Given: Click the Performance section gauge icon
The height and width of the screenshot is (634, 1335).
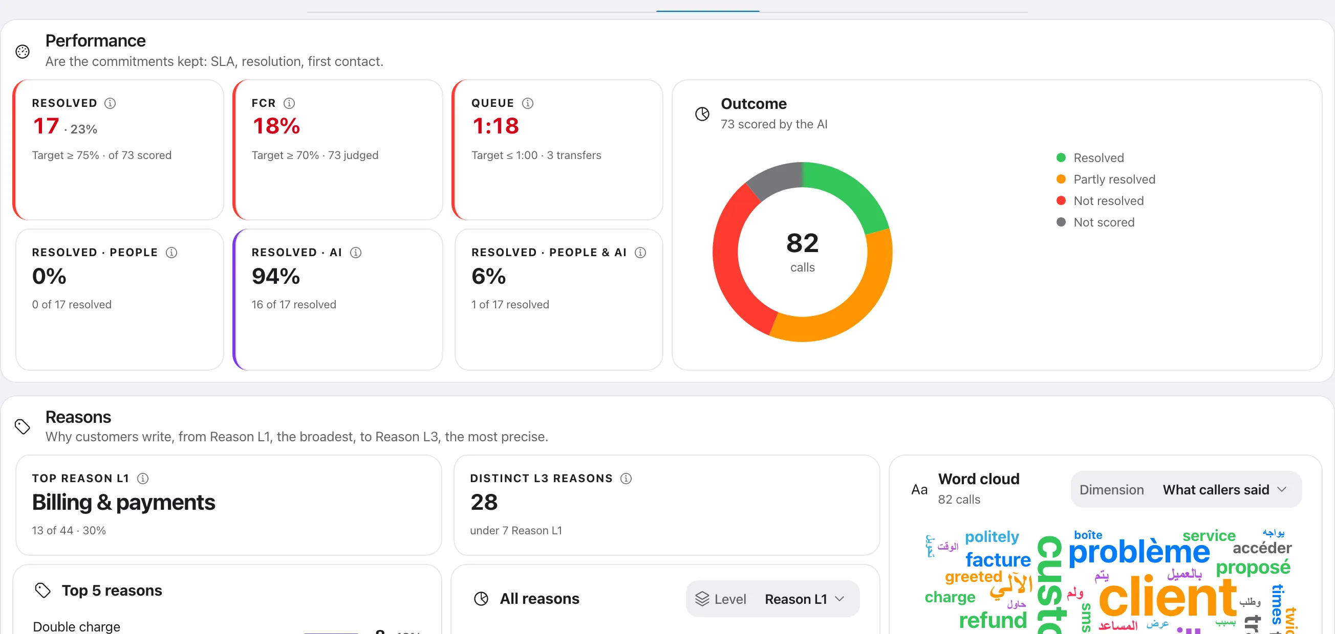Looking at the screenshot, I should coord(23,51).
